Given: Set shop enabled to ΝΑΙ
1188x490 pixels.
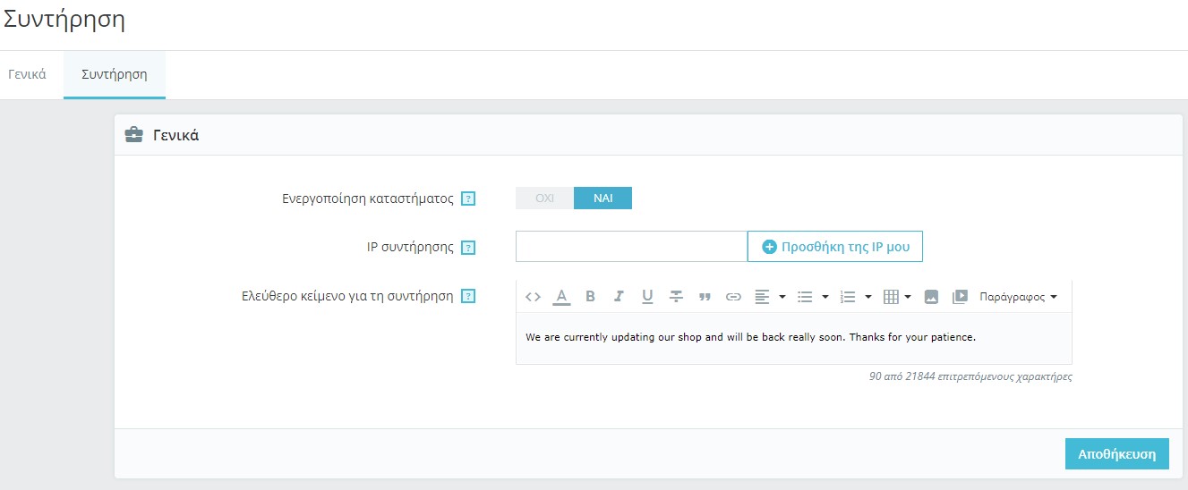Looking at the screenshot, I should [603, 198].
